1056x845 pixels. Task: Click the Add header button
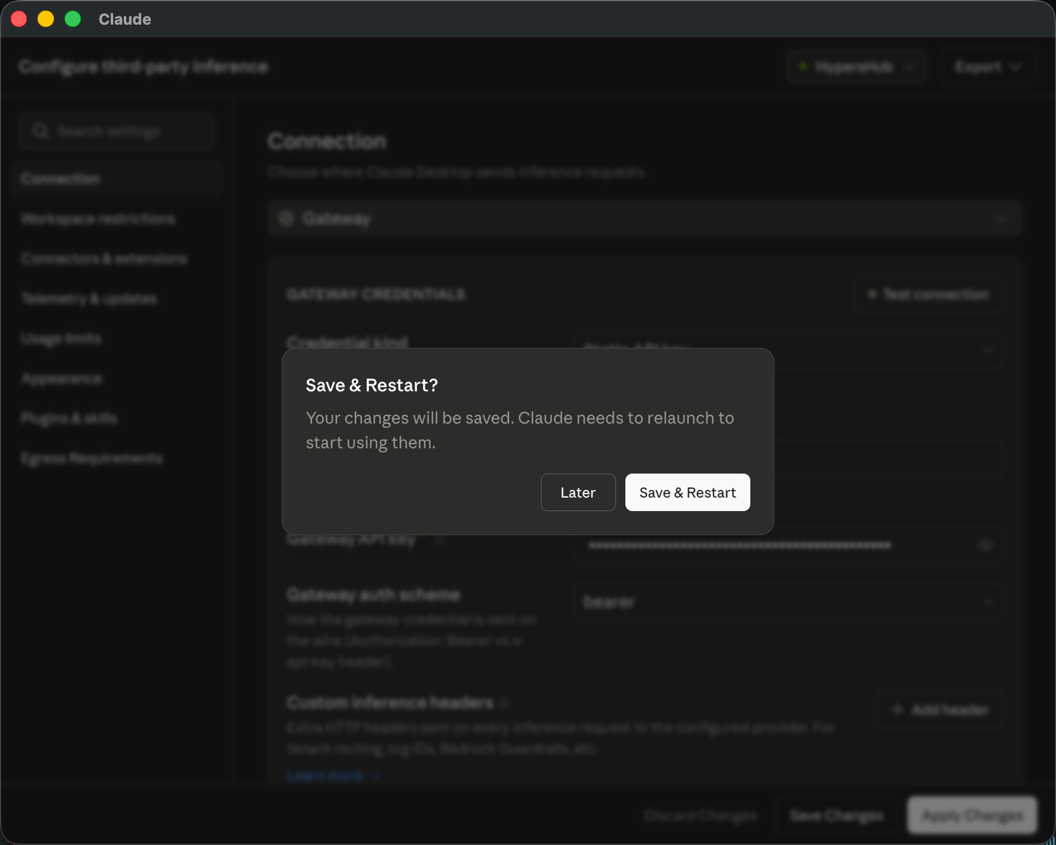940,709
